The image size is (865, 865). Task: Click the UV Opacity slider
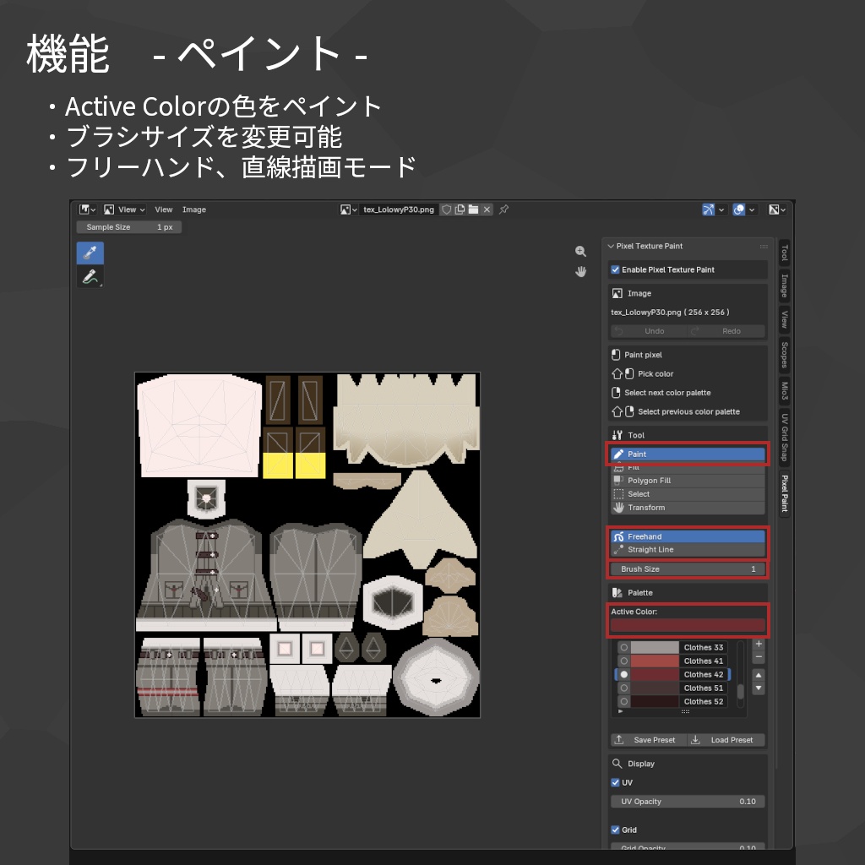tap(688, 802)
